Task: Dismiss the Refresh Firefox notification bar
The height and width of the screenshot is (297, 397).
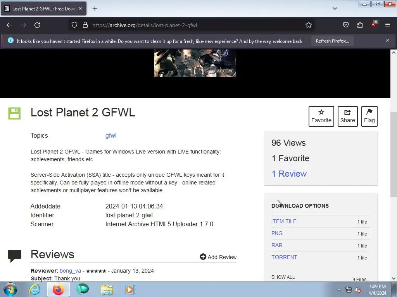Action: pyautogui.click(x=387, y=40)
